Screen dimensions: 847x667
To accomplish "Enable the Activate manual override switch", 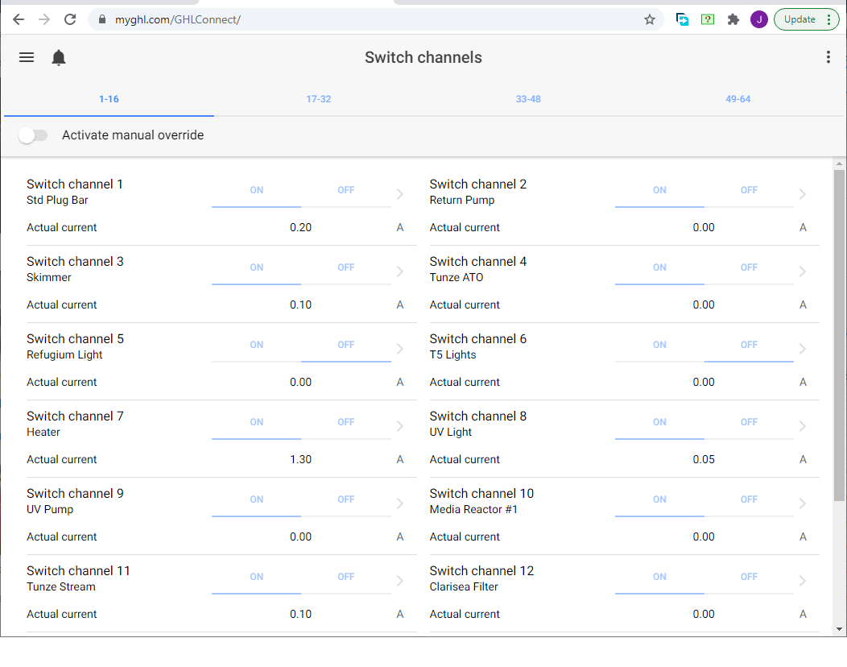I will tap(33, 135).
